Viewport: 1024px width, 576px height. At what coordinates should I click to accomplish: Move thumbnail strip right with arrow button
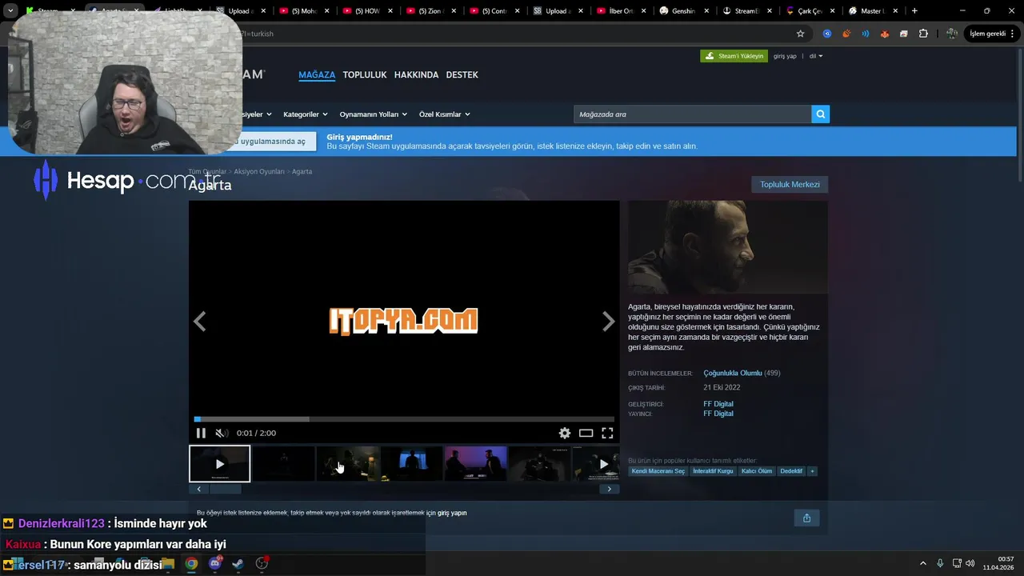[610, 489]
